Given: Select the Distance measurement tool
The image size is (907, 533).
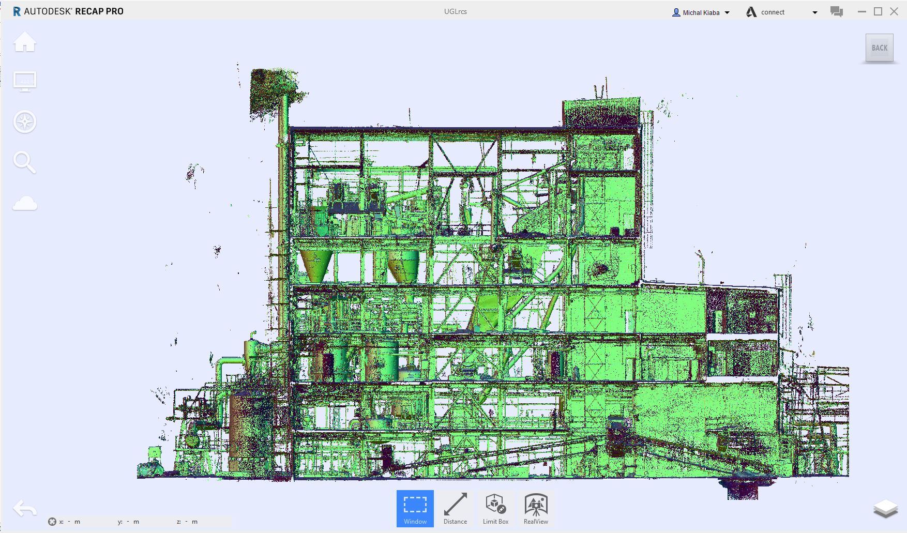Looking at the screenshot, I should pos(455,509).
